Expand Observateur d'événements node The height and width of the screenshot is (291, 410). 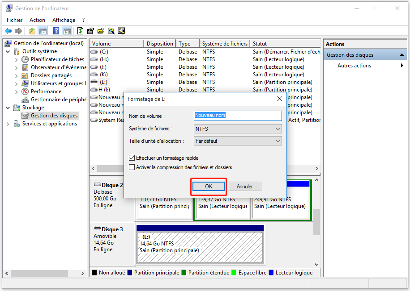tap(17, 68)
